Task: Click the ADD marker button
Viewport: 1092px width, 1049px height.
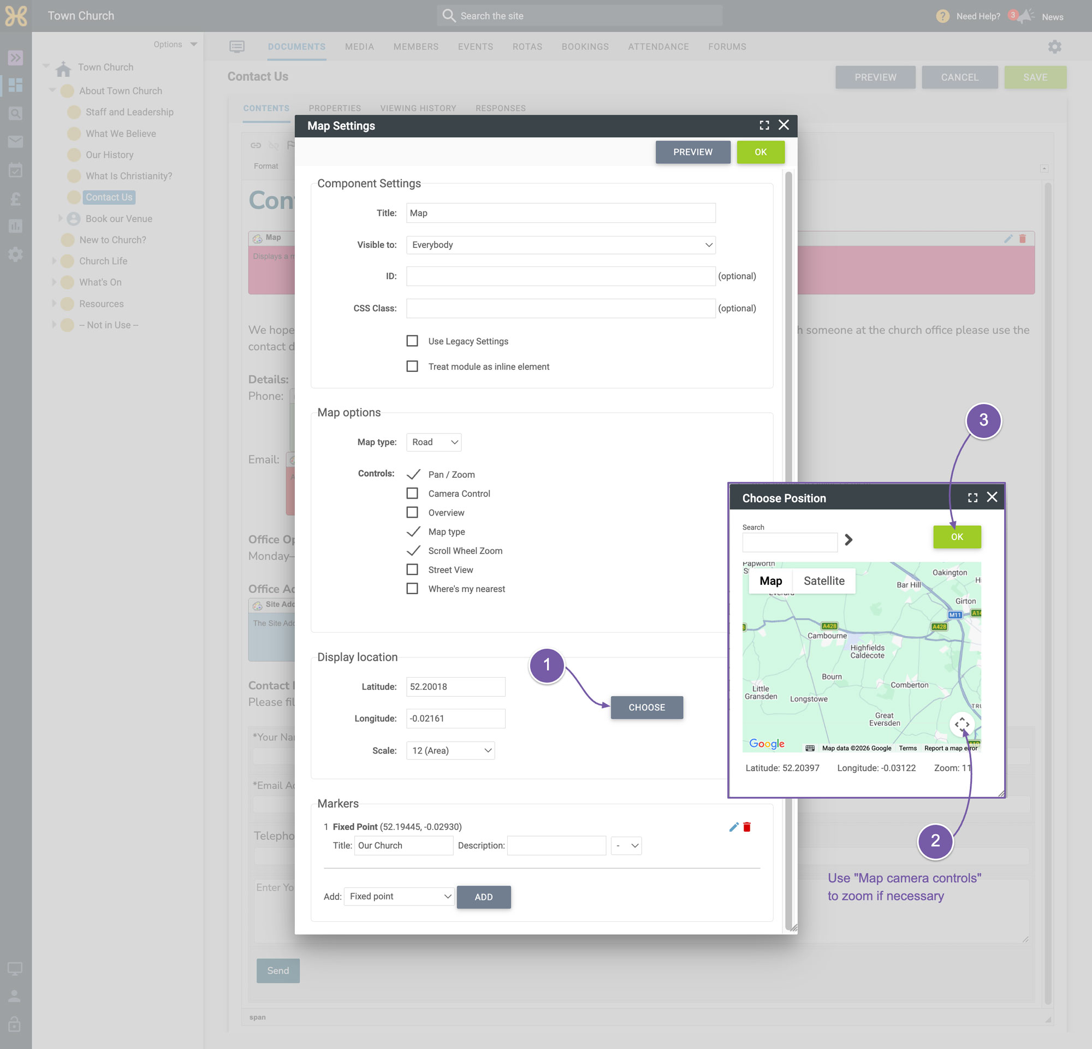Action: point(483,898)
